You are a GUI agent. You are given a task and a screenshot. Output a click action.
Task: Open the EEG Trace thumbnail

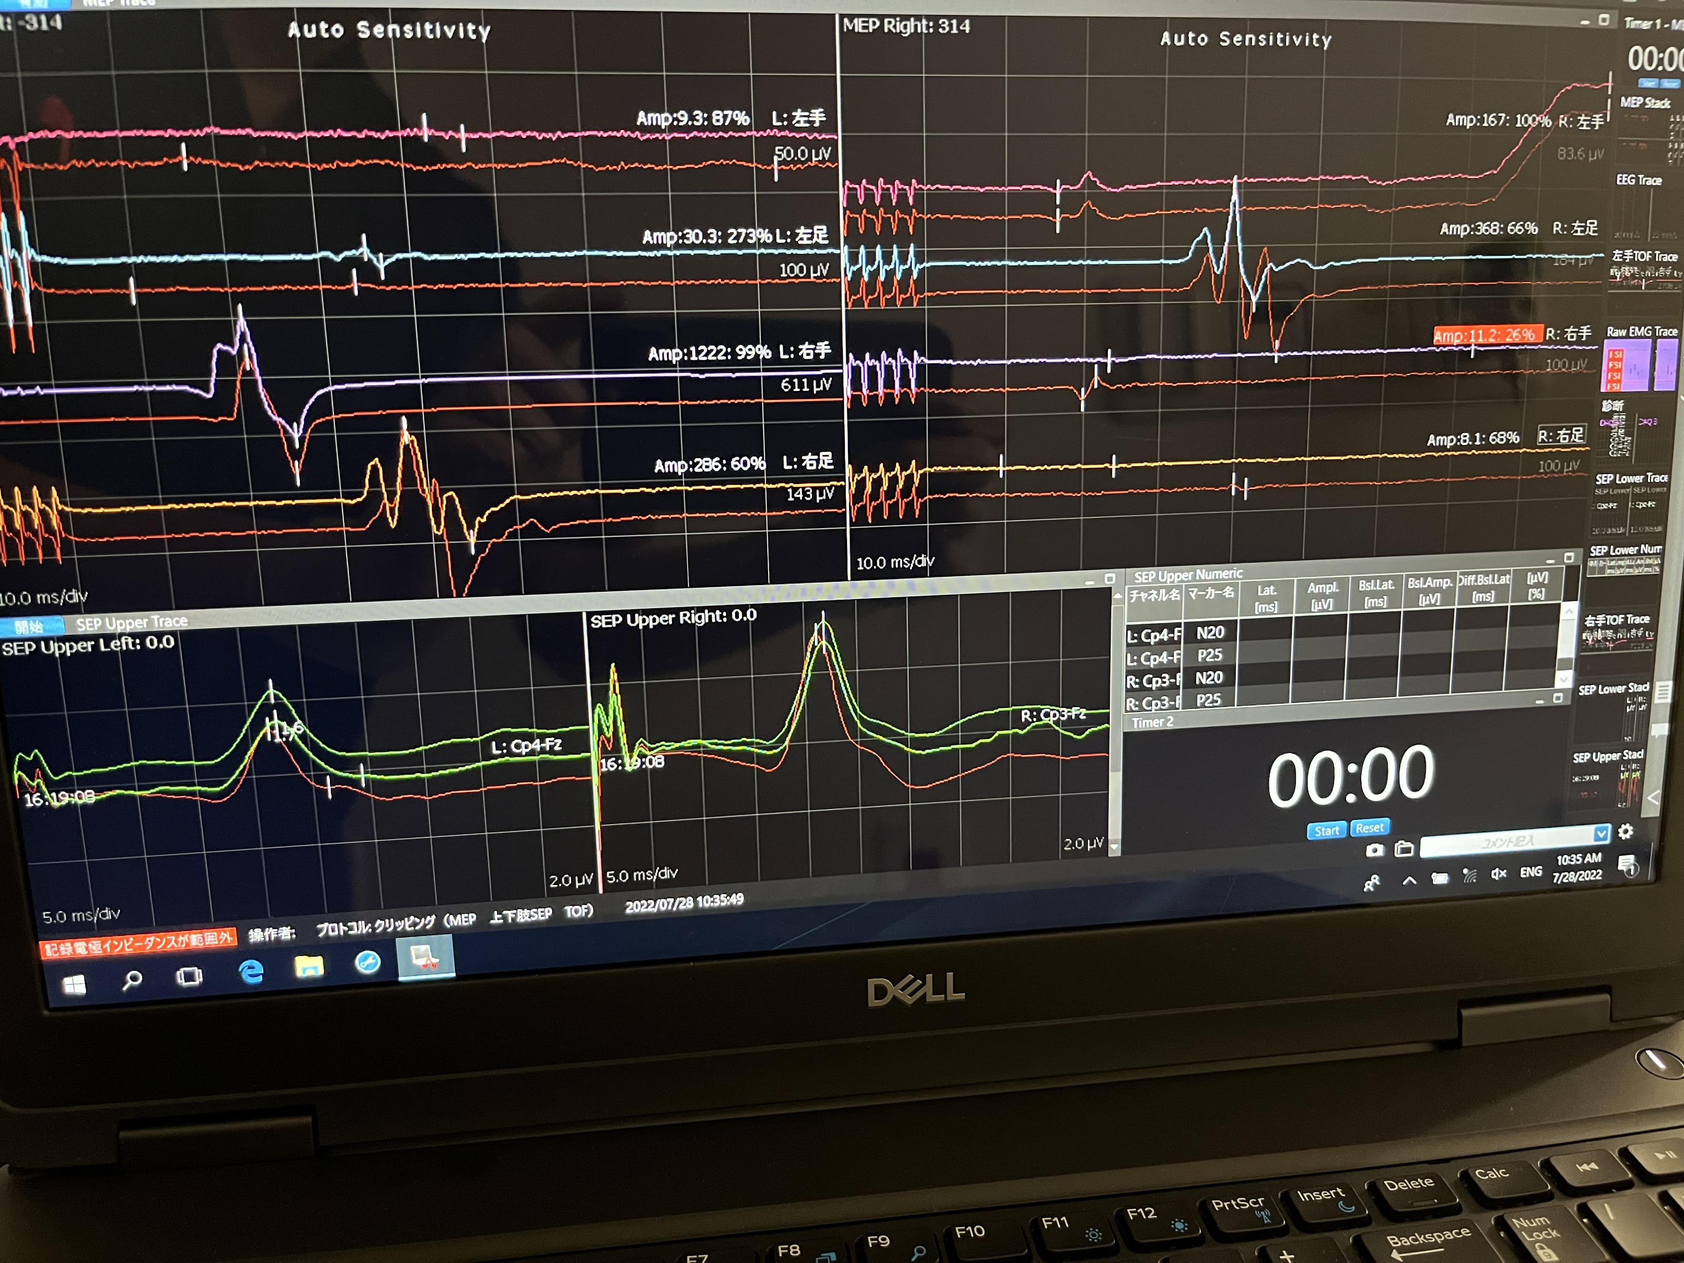pyautogui.click(x=1647, y=208)
